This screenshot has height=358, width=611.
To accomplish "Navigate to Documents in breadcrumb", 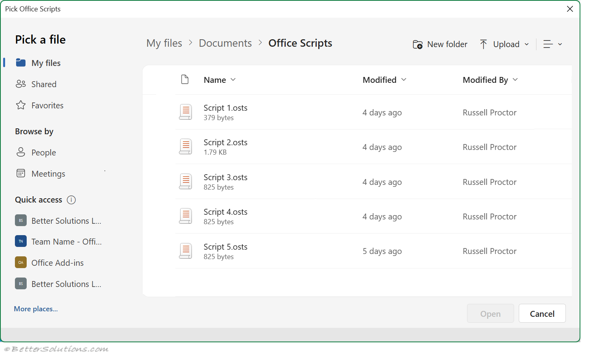I will [x=225, y=43].
